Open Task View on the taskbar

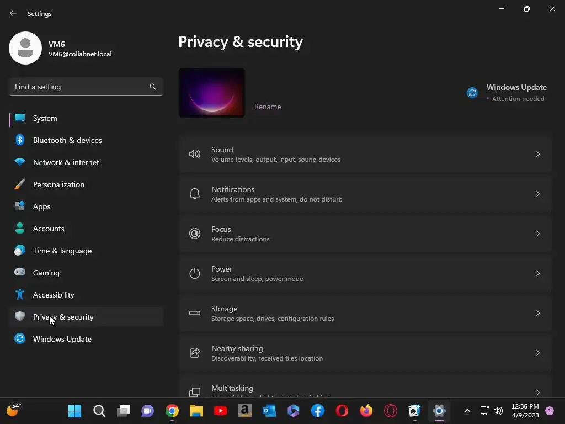[123, 411]
